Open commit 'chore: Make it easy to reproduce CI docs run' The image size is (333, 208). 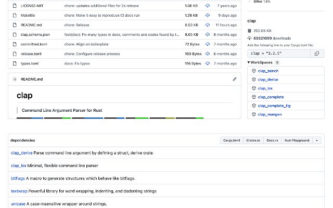pos(102,15)
